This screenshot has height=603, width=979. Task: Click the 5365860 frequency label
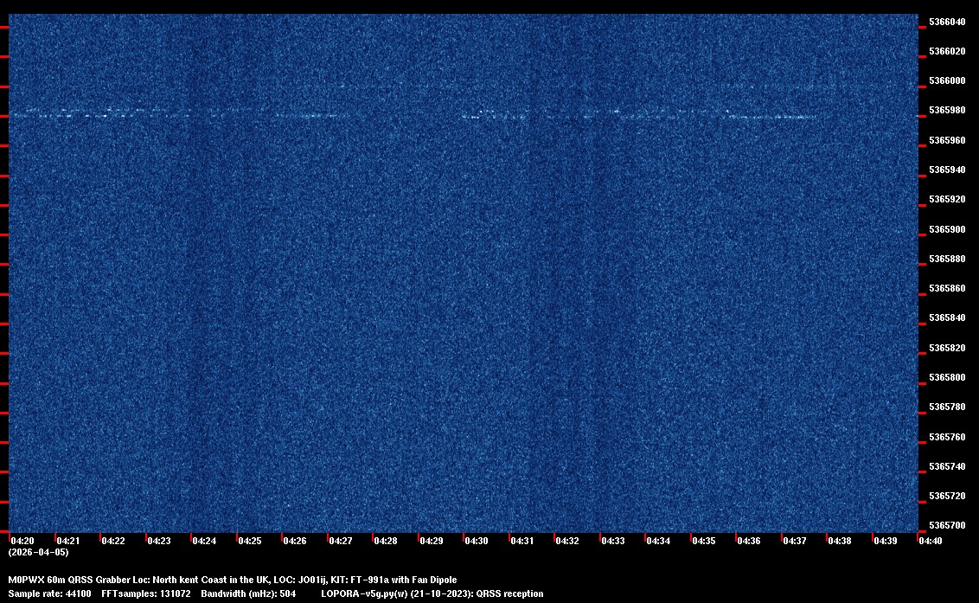[x=946, y=288]
